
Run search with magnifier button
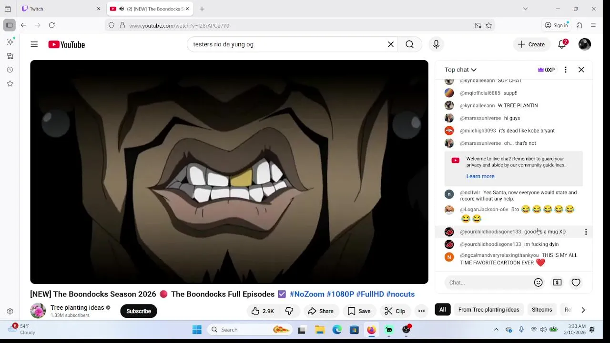point(409,44)
